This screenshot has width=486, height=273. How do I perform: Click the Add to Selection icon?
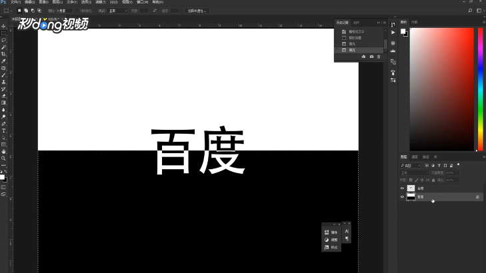[26, 11]
